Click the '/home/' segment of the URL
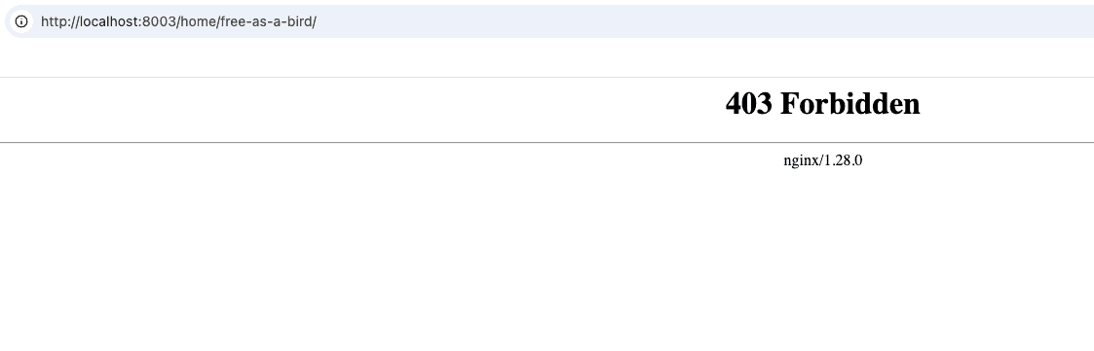 click(x=198, y=21)
